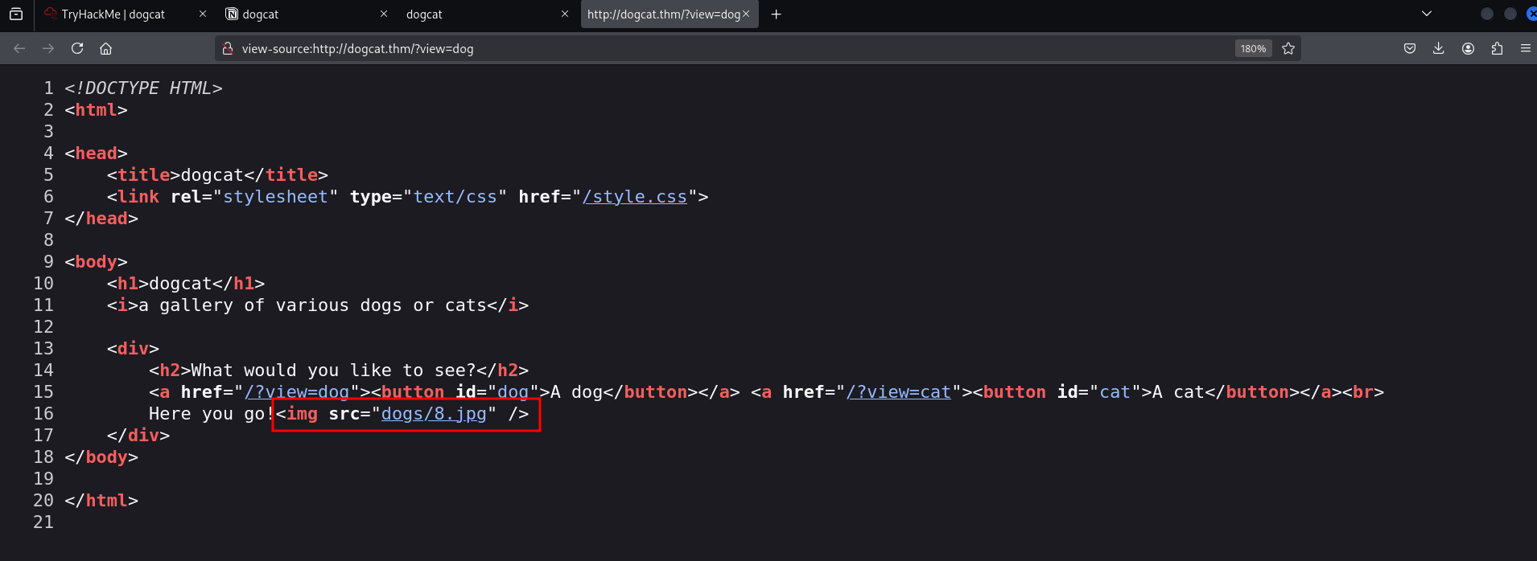This screenshot has height=561, width=1537.
Task: Open the Firefox account menu
Action: pyautogui.click(x=1468, y=48)
